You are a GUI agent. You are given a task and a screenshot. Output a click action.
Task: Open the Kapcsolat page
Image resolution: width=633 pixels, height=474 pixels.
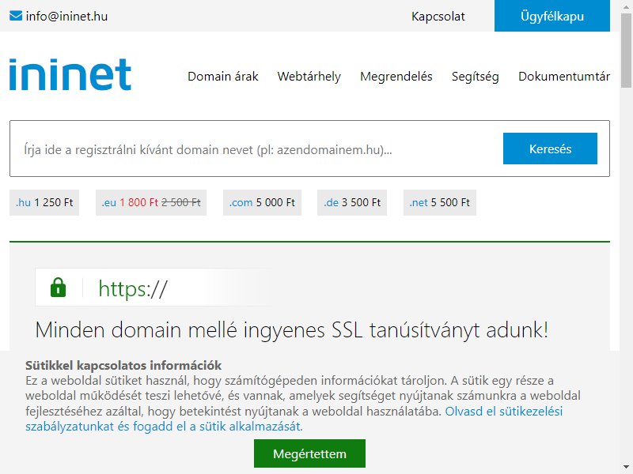[x=438, y=17]
